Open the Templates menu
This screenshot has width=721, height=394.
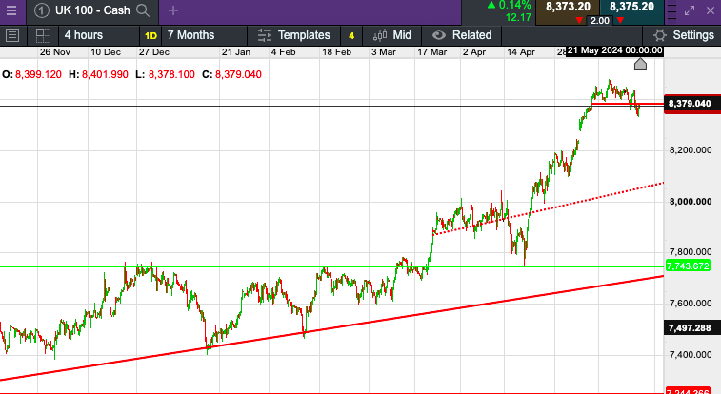[x=294, y=35]
